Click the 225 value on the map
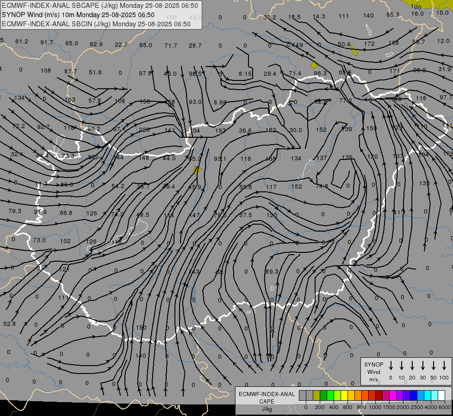This screenshot has height=416, width=453. [144, 129]
